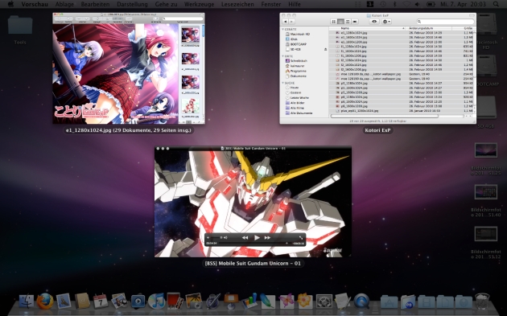Click the Finder search field
The height and width of the screenshot is (316, 507).
pyautogui.click(x=445, y=22)
